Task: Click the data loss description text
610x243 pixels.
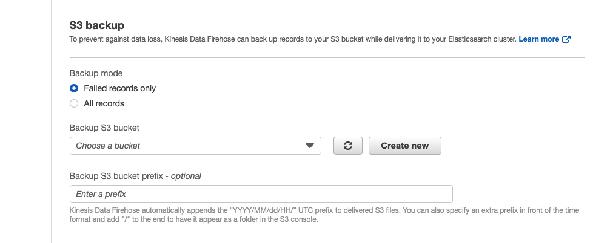Action: [292, 39]
